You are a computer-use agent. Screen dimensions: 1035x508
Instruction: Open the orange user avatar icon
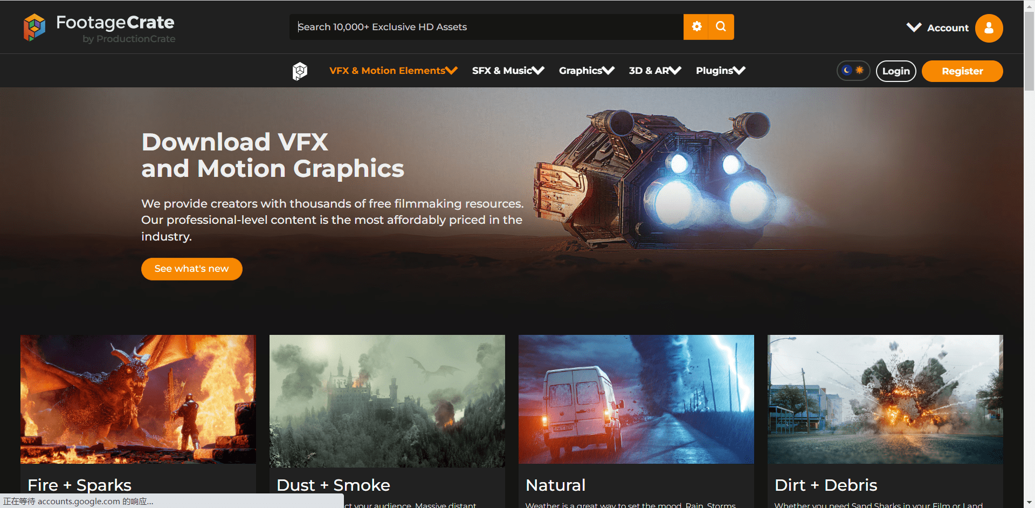pyautogui.click(x=989, y=28)
